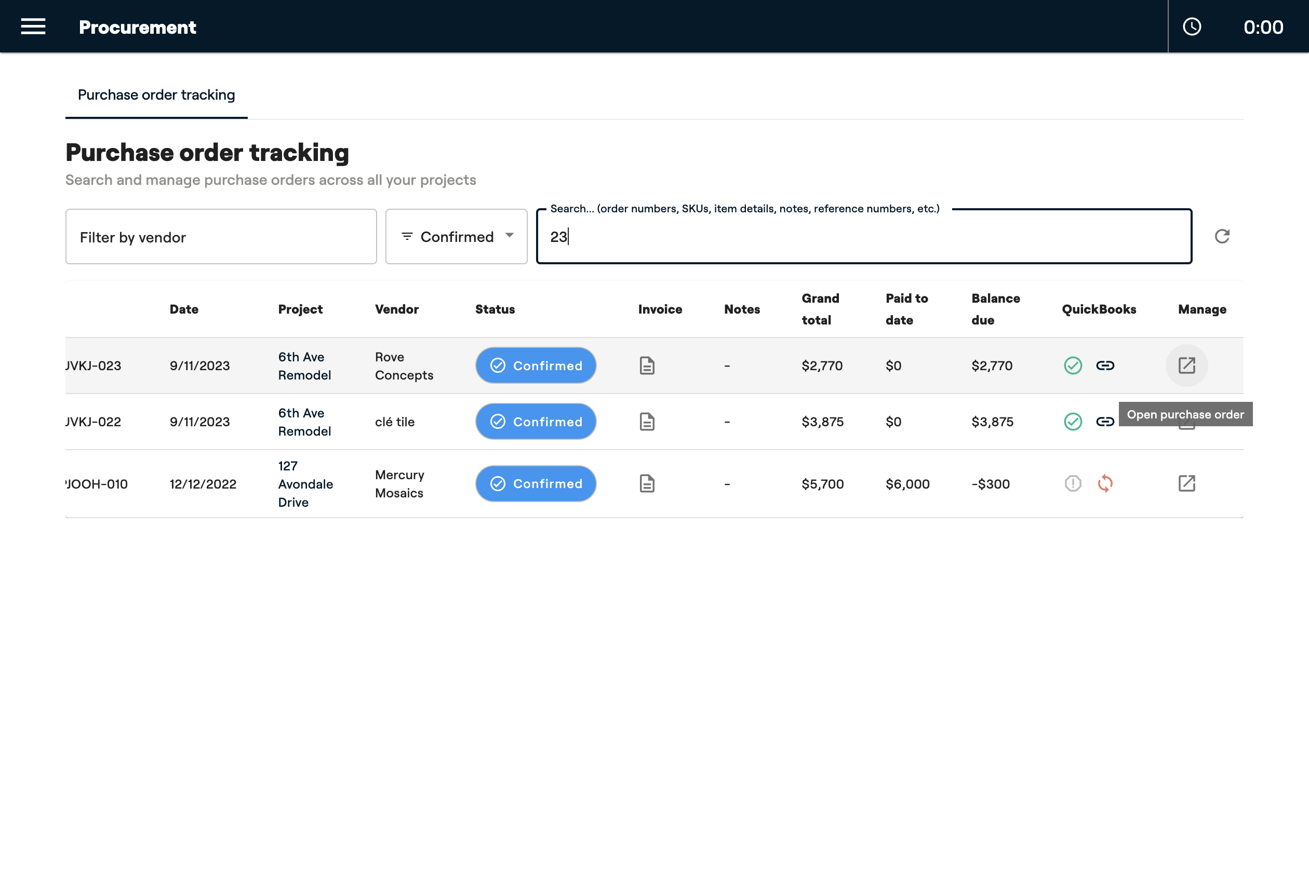Click QuickBooks link icon for JVKJ-022
1309x892 pixels.
click(1105, 422)
